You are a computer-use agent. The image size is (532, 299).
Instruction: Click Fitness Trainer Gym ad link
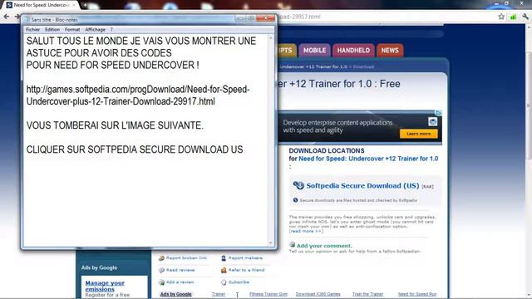pyautogui.click(x=268, y=294)
